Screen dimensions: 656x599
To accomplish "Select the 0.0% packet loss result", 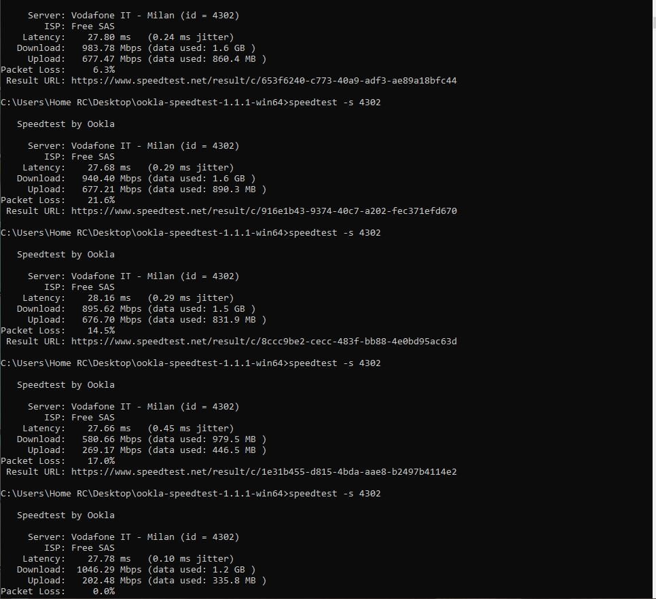I will (x=103, y=592).
